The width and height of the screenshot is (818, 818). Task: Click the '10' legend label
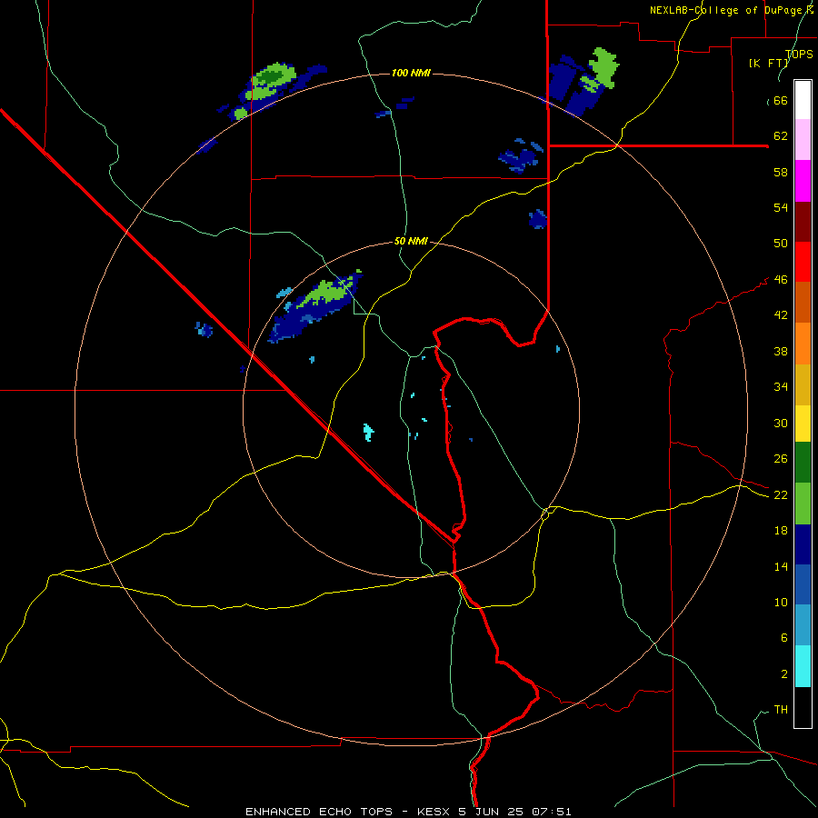click(781, 602)
